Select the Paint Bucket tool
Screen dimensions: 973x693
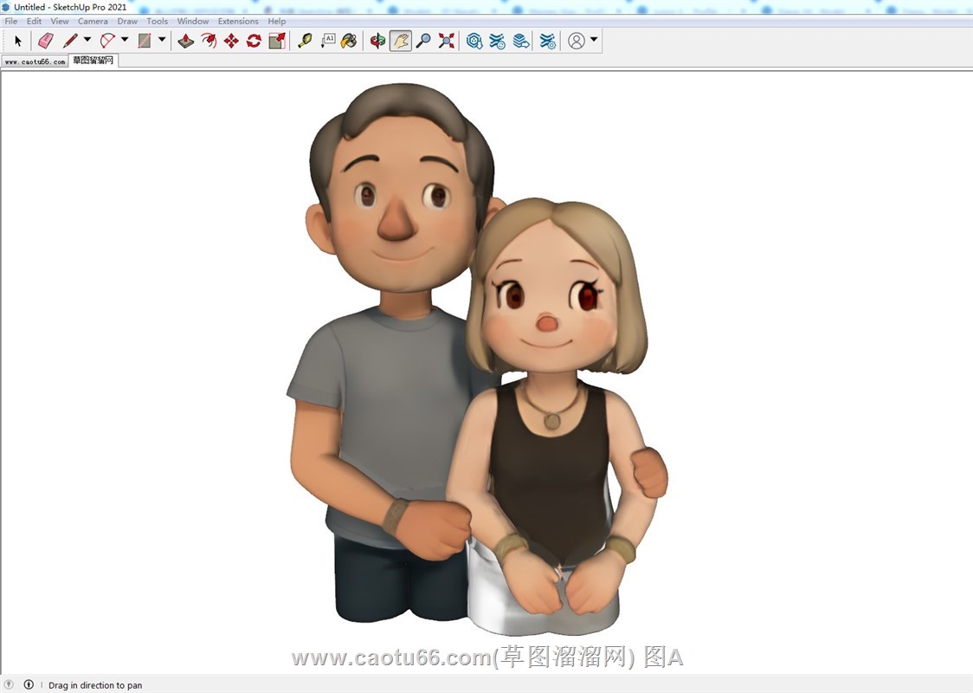pyautogui.click(x=349, y=41)
